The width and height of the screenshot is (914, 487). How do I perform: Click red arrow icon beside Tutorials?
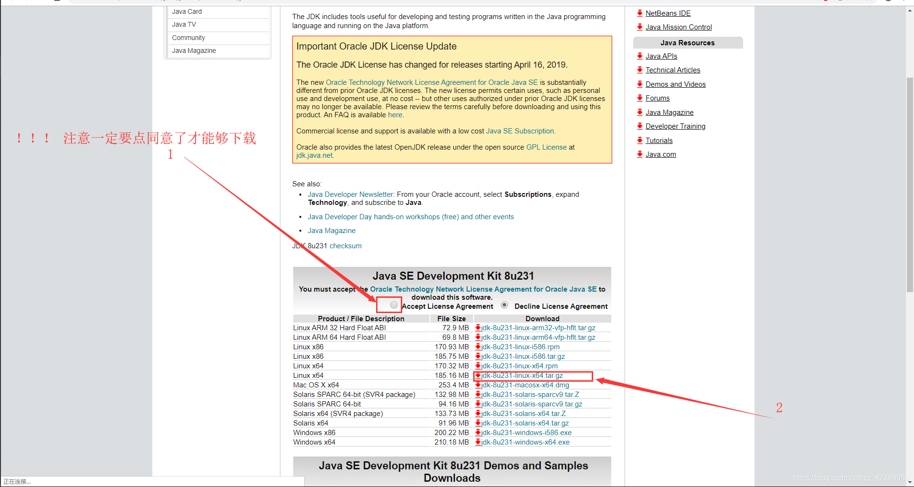click(x=640, y=140)
